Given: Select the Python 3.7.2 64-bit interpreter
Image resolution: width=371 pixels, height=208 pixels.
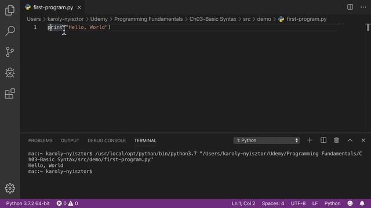Looking at the screenshot, I should click(28, 203).
